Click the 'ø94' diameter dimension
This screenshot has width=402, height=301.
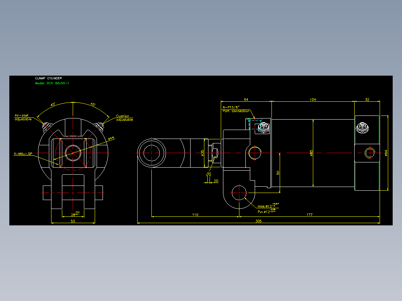386,153
